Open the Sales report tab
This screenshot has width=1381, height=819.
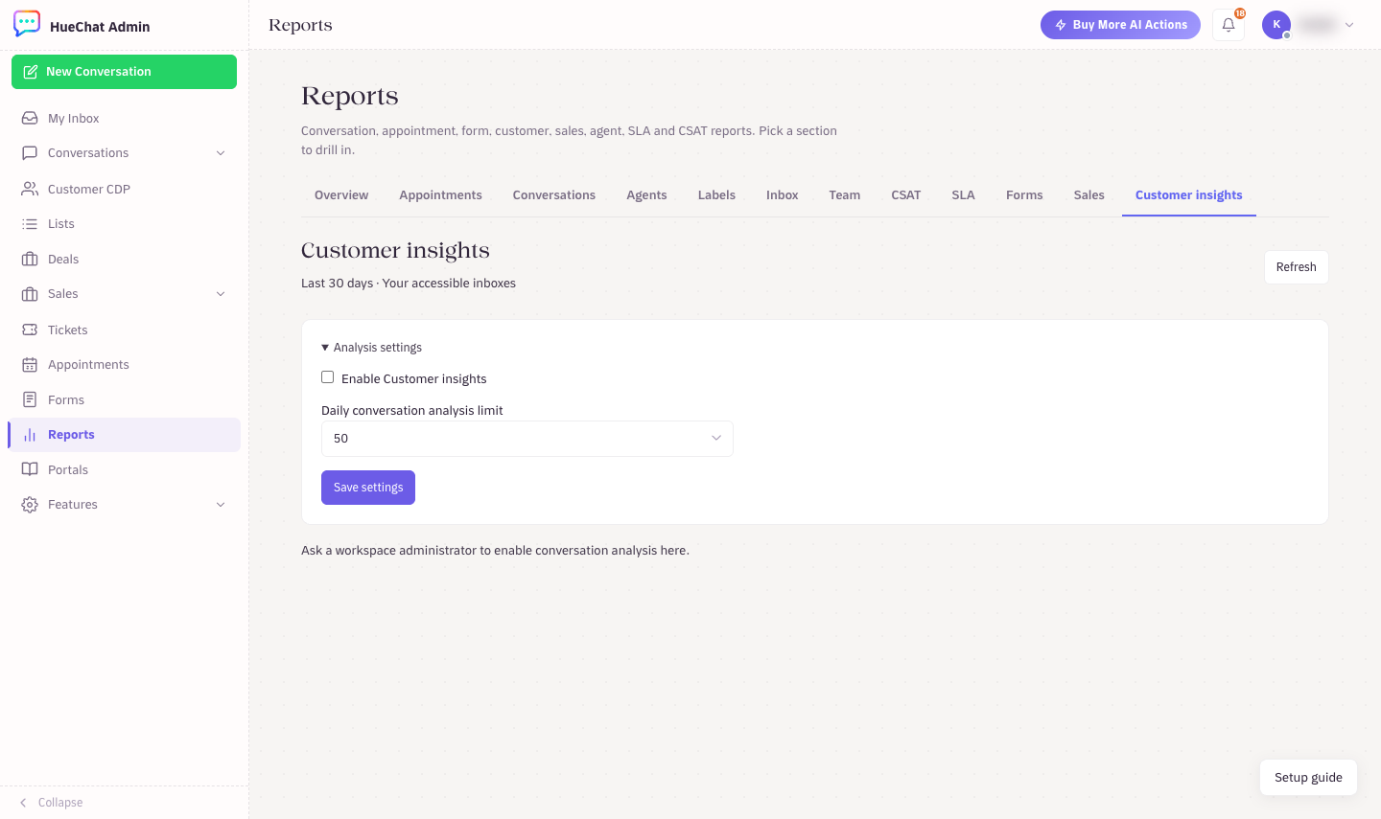[x=1089, y=194]
